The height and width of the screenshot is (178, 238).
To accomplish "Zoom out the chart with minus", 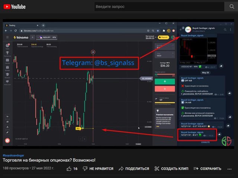I will point(81,139).
